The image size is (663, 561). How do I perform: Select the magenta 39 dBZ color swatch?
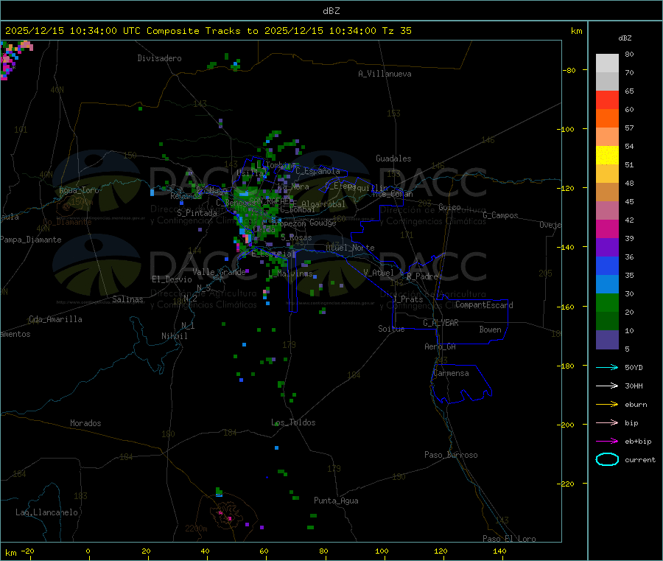[x=607, y=229]
